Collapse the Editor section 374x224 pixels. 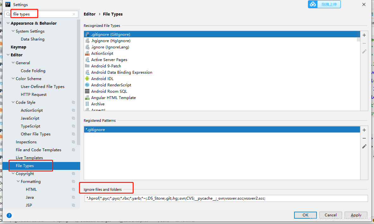coord(8,55)
